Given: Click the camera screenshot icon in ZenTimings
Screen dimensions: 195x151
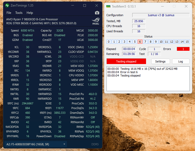Looking at the screenshot, I should point(97,13).
